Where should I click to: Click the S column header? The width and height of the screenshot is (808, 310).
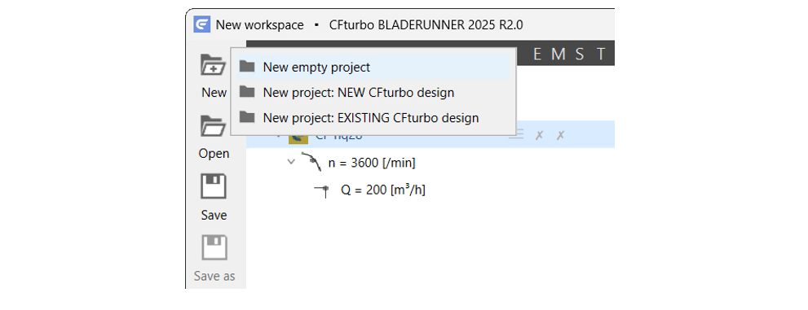tap(580, 55)
